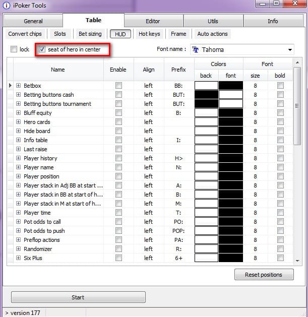The height and width of the screenshot is (317, 308).
Task: Click the Tahoma font type icon
Action: coord(195,49)
